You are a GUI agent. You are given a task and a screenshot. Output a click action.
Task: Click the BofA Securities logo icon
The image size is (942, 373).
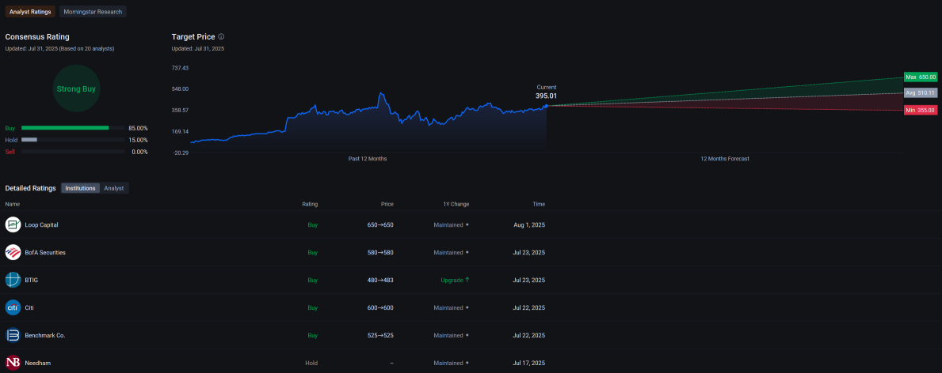pos(13,252)
